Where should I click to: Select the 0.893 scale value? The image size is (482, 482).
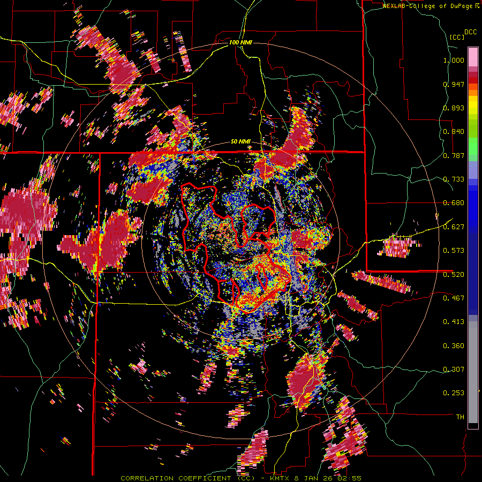[x=454, y=108]
